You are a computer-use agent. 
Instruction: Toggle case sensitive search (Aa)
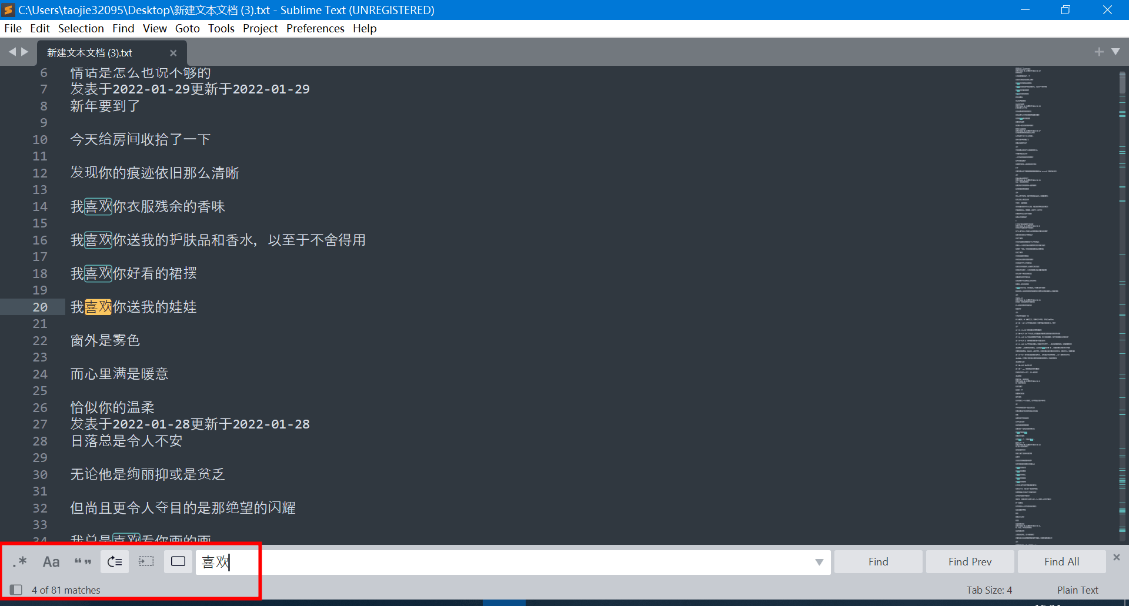51,562
